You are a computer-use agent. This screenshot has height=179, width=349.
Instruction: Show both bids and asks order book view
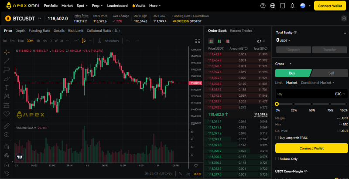coord(211,41)
